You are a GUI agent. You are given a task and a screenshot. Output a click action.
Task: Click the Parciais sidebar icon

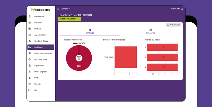pos(30,29)
